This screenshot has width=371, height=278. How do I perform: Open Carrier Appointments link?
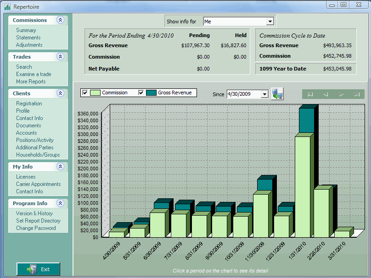click(x=38, y=184)
